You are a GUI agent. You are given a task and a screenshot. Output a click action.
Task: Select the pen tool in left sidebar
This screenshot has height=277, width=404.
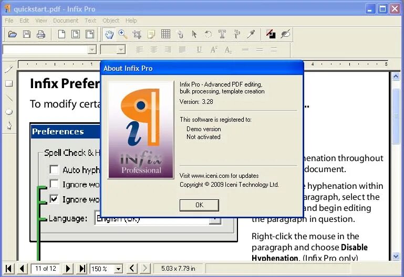point(9,125)
